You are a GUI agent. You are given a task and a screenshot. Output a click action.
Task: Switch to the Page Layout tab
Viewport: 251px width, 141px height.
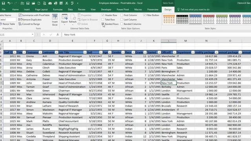pyautogui.click(x=41, y=9)
